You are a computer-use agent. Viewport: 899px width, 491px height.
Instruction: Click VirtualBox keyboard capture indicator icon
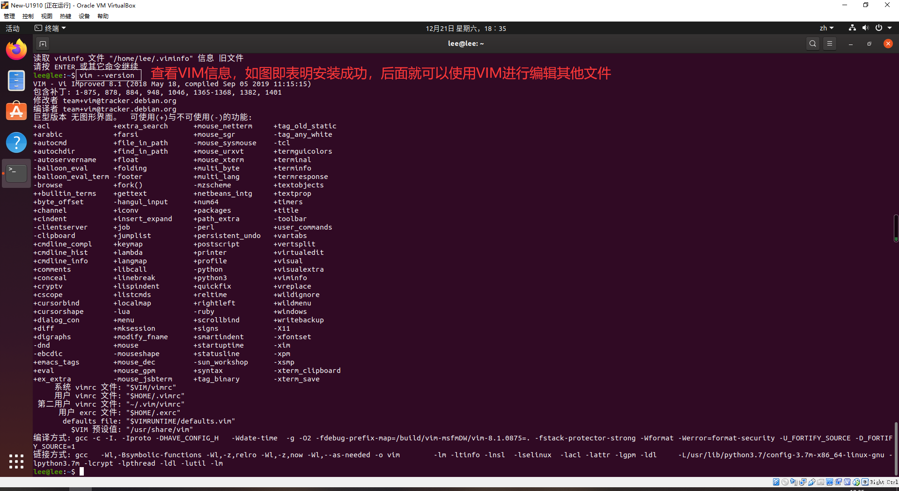pos(865,482)
